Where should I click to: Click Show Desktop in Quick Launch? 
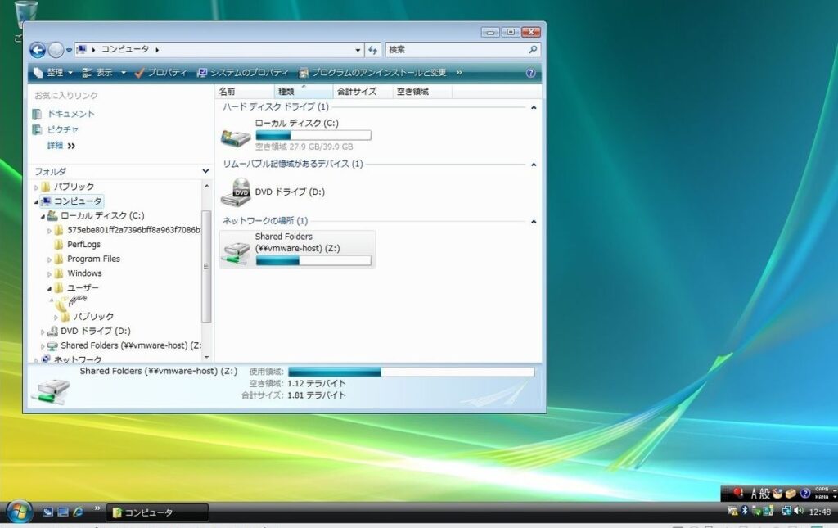[x=47, y=512]
